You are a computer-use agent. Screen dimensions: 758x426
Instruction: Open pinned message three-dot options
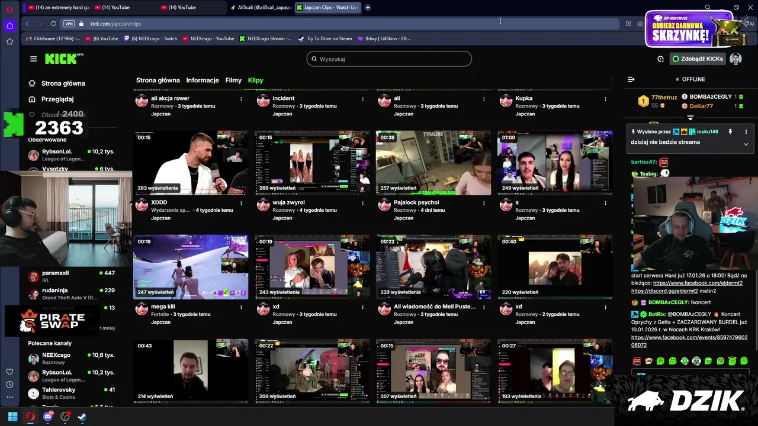tap(746, 131)
